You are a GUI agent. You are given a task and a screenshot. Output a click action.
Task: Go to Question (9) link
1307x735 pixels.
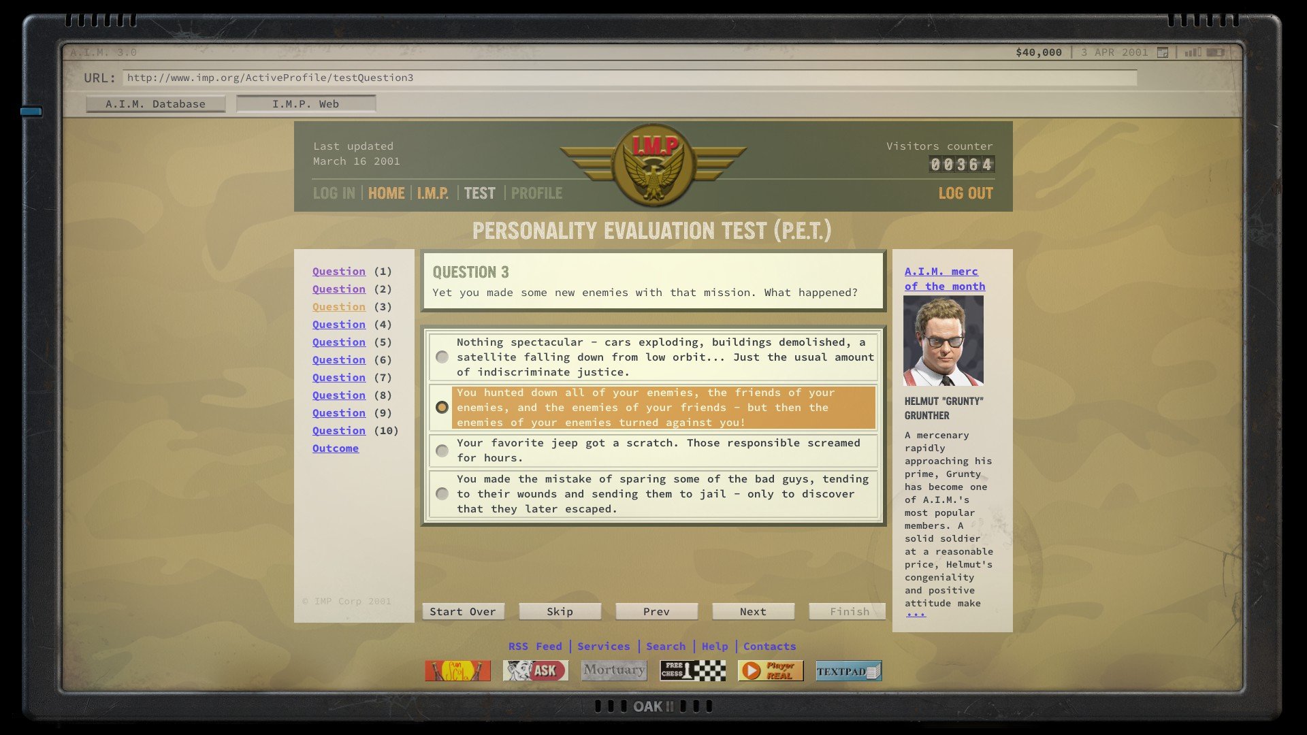[x=339, y=413]
